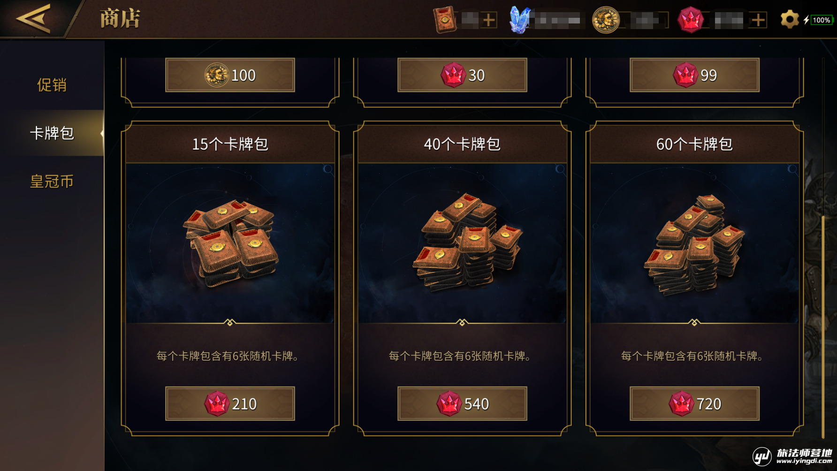837x471 pixels.
Task: Add crown coins with the plus icon
Action: pyautogui.click(x=759, y=20)
